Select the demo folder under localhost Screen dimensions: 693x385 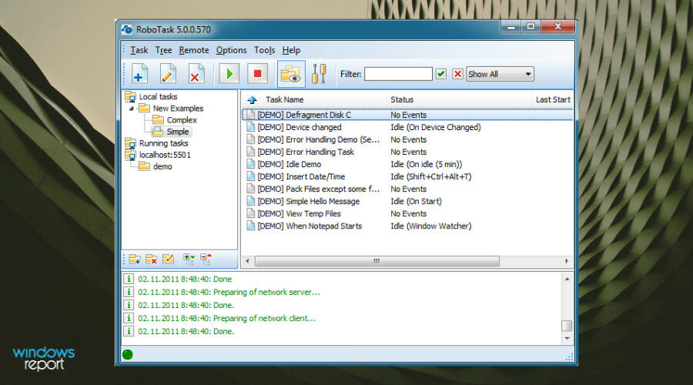pos(162,166)
